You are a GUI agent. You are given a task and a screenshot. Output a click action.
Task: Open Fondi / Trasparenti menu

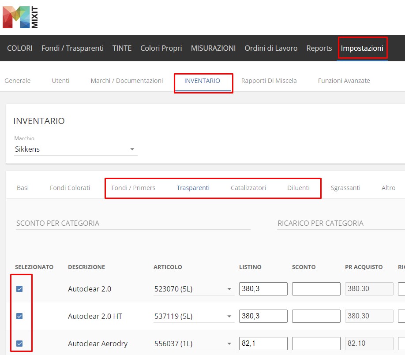pos(73,48)
